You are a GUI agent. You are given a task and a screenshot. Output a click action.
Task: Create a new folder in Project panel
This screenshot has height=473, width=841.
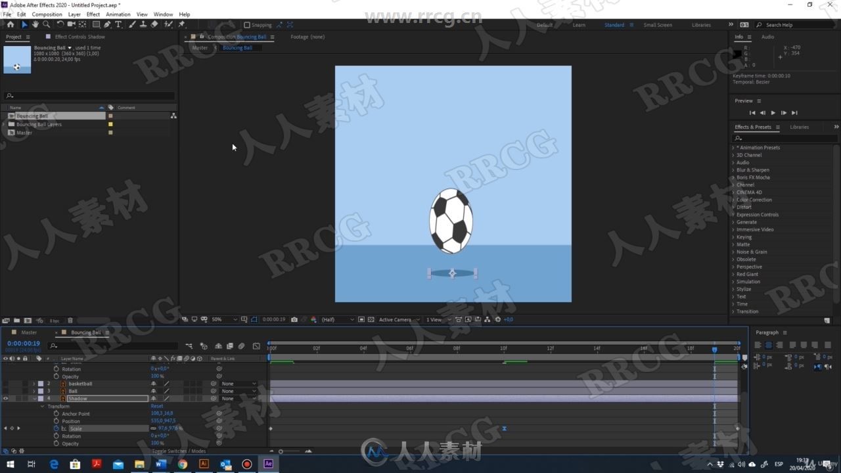17,321
